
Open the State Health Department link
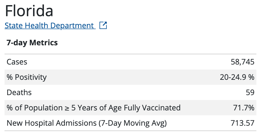[x=49, y=26]
